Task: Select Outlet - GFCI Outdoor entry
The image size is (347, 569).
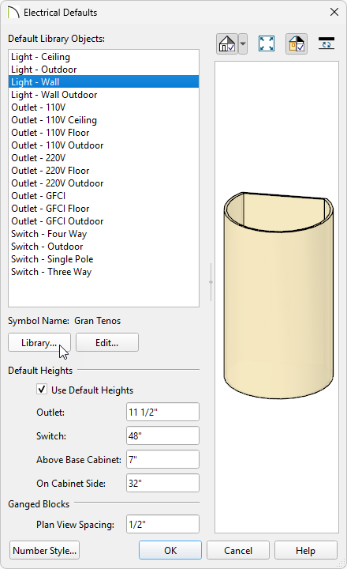Action: (x=103, y=221)
